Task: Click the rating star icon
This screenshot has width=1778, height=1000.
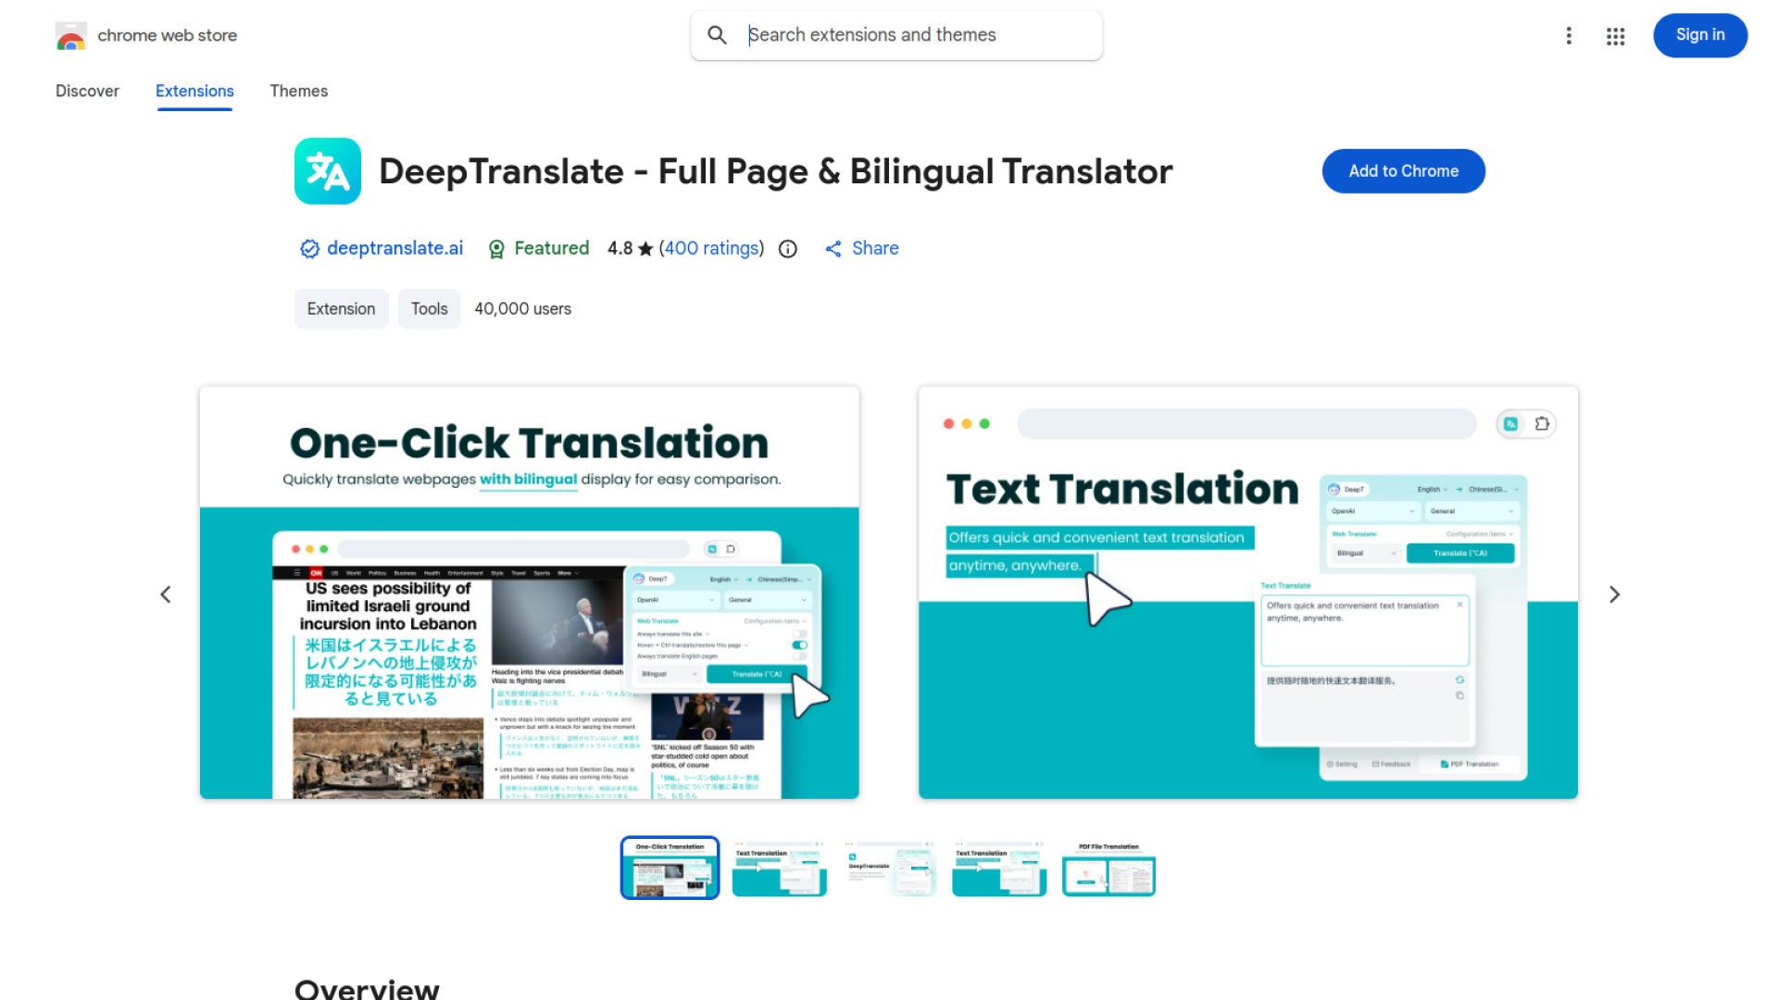Action: pos(645,248)
